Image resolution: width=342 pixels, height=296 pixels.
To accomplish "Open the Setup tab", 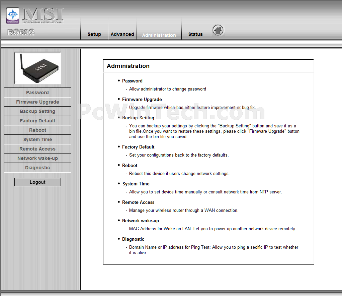I will coord(94,34).
